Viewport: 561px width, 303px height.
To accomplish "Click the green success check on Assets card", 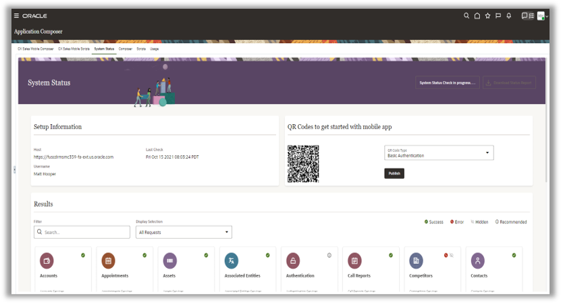I will [206, 255].
